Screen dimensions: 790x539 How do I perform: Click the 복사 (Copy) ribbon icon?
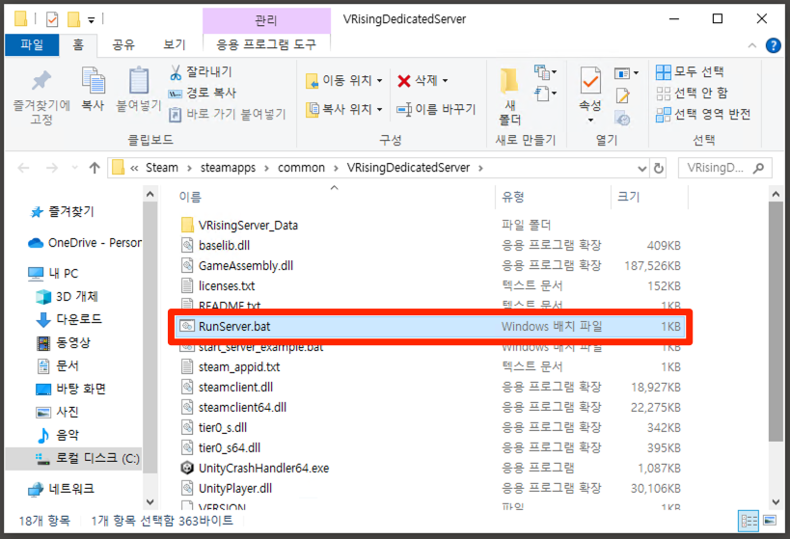(x=94, y=89)
